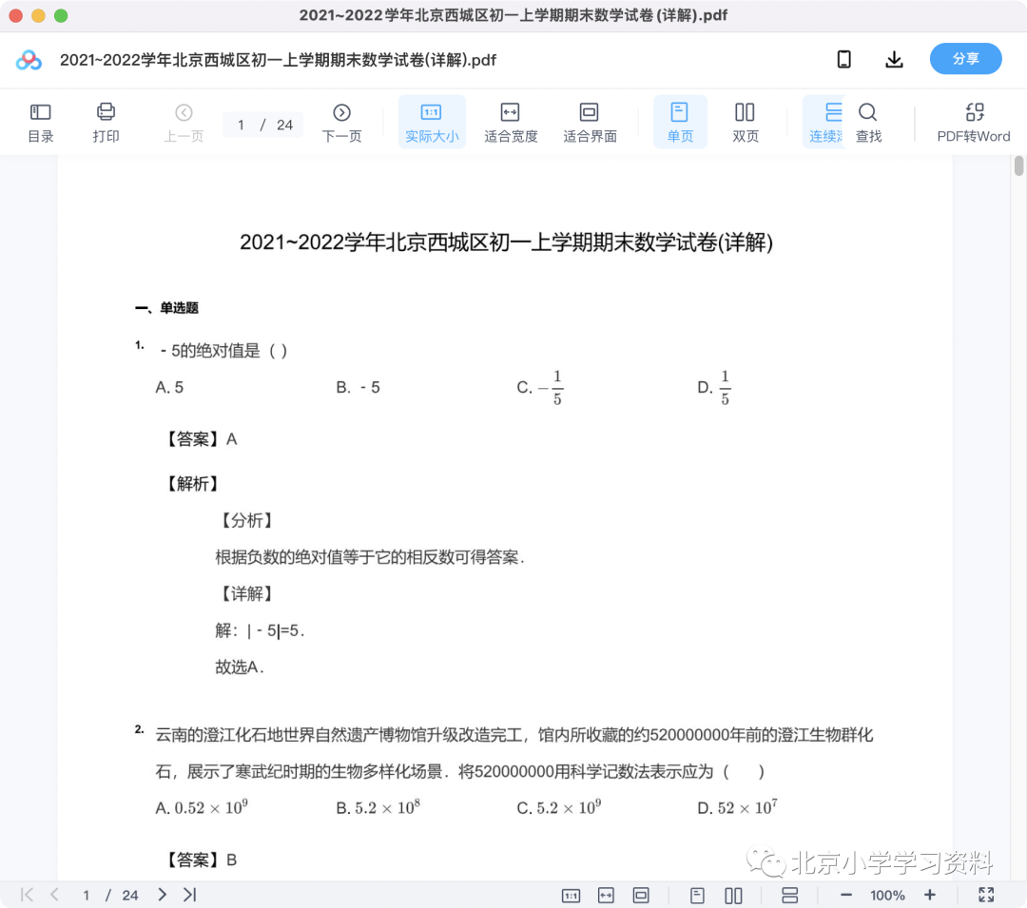
Task: Click bottom bar fit width icon
Action: [x=606, y=895]
